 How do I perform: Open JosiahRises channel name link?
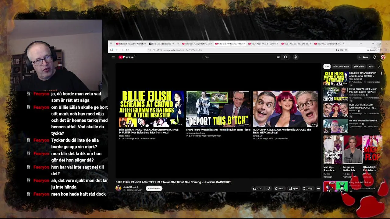(x=129, y=187)
